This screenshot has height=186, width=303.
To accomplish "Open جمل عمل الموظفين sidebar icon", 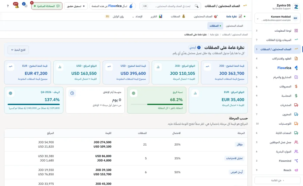I will click(x=296, y=142).
